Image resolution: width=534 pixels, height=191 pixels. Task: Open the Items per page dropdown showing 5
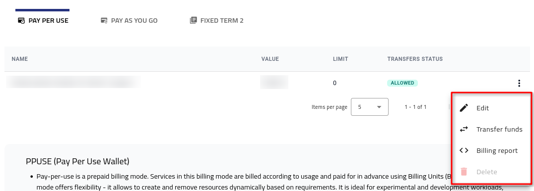pyautogui.click(x=370, y=107)
